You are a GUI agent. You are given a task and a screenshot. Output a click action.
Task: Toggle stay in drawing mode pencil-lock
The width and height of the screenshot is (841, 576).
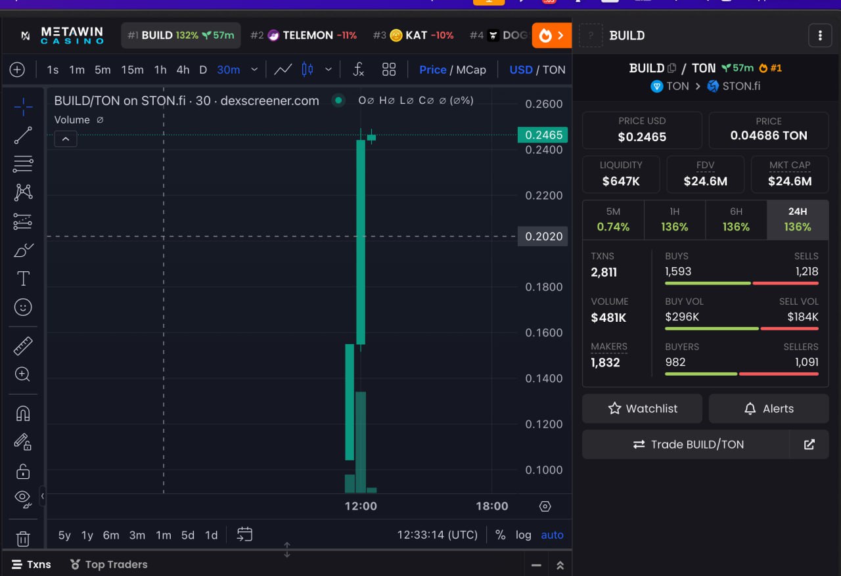pos(23,442)
